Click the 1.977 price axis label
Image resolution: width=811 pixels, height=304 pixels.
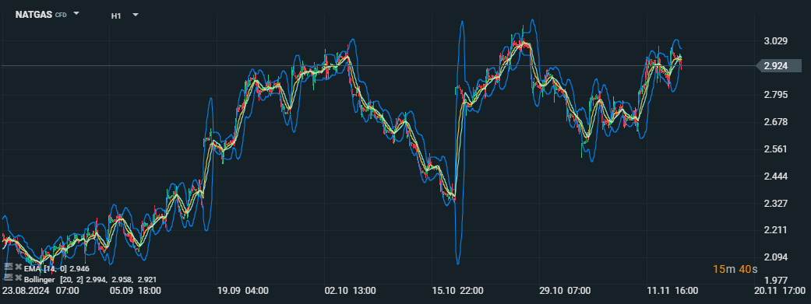(775, 281)
